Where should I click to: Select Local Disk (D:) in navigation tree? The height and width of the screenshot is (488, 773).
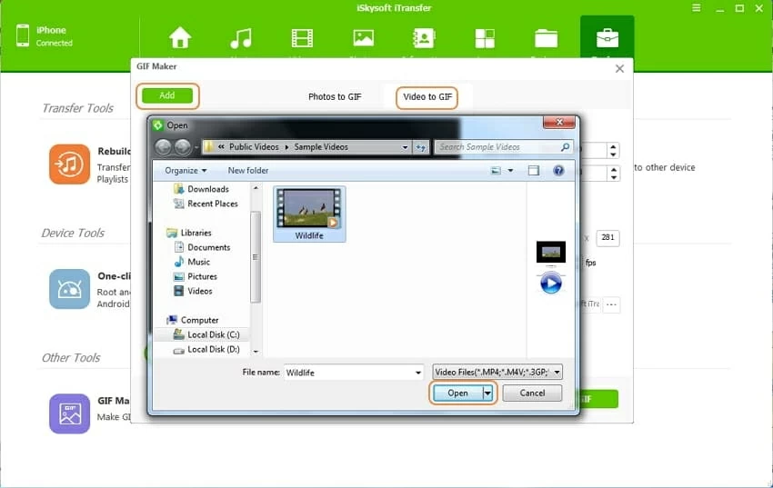click(213, 349)
